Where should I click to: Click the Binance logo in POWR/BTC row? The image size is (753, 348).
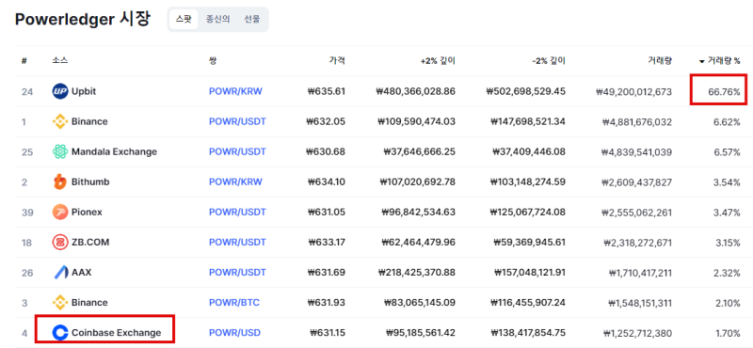coord(60,303)
